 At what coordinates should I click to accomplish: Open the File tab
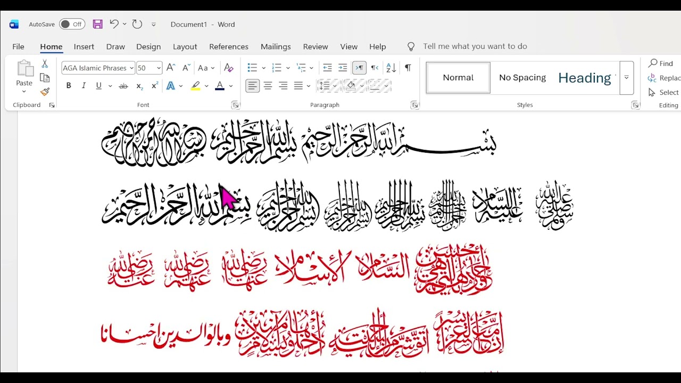click(x=18, y=46)
